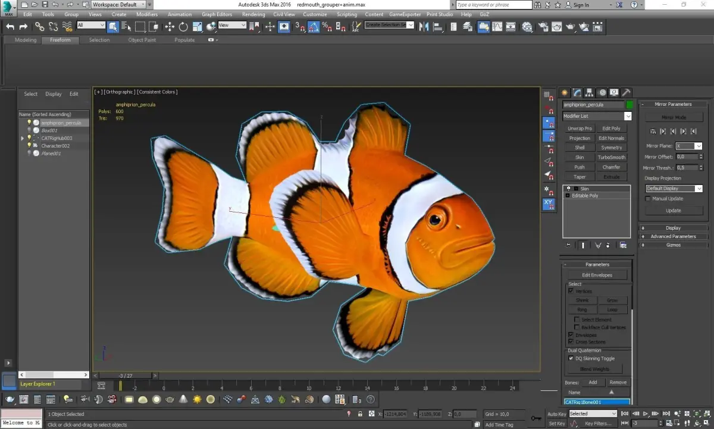Toggle light bulb of Skin modifier
The width and height of the screenshot is (714, 429).
coord(568,188)
